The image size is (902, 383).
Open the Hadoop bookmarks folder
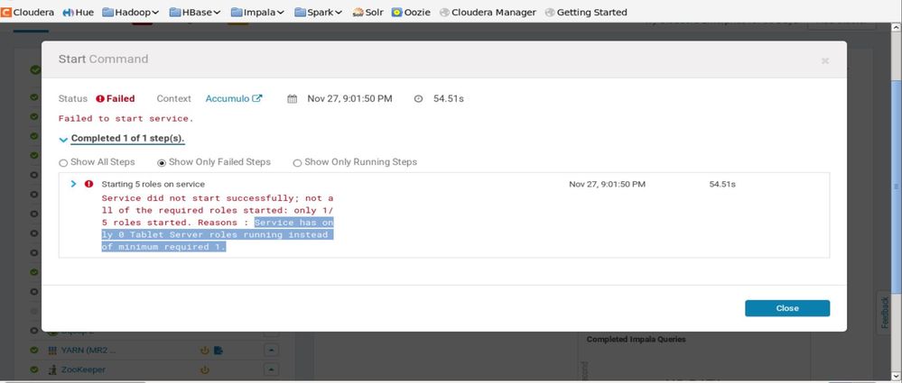click(x=131, y=12)
